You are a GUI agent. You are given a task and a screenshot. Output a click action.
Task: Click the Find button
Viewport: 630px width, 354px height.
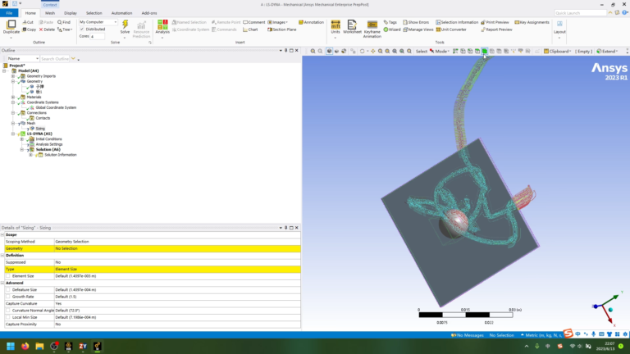(64, 22)
